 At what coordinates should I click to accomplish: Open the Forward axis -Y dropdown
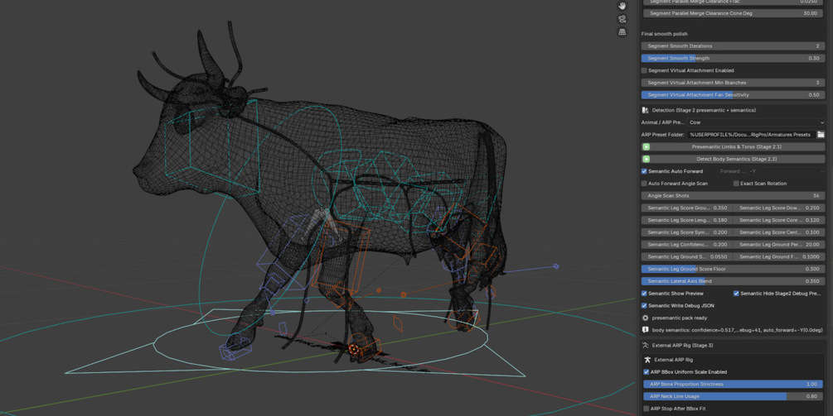[786, 171]
